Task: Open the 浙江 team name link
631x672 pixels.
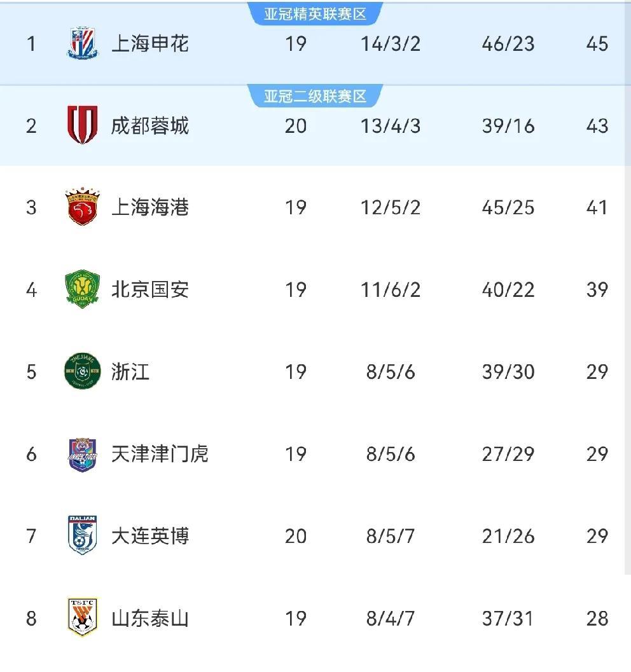Action: coord(130,372)
